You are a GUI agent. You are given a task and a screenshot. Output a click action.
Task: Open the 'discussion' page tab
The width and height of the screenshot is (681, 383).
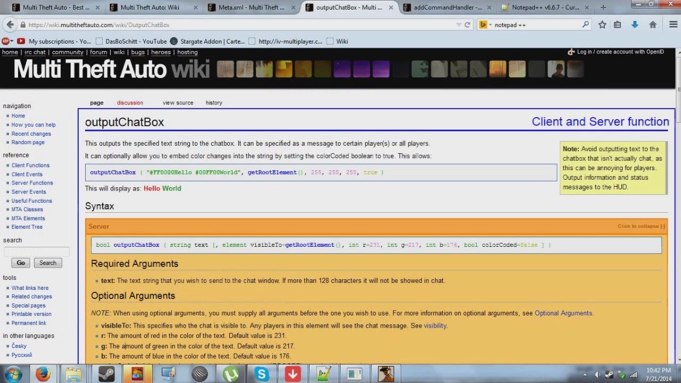[x=130, y=103]
